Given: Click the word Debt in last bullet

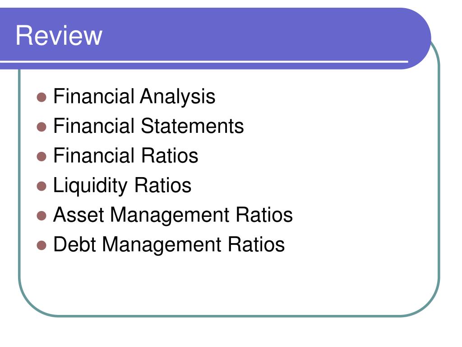Looking at the screenshot, I should pyautogui.click(x=75, y=244).
